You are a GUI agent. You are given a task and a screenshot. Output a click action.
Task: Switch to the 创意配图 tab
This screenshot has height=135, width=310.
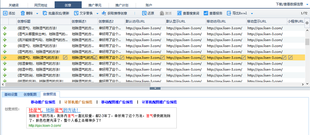[x=30, y=94]
